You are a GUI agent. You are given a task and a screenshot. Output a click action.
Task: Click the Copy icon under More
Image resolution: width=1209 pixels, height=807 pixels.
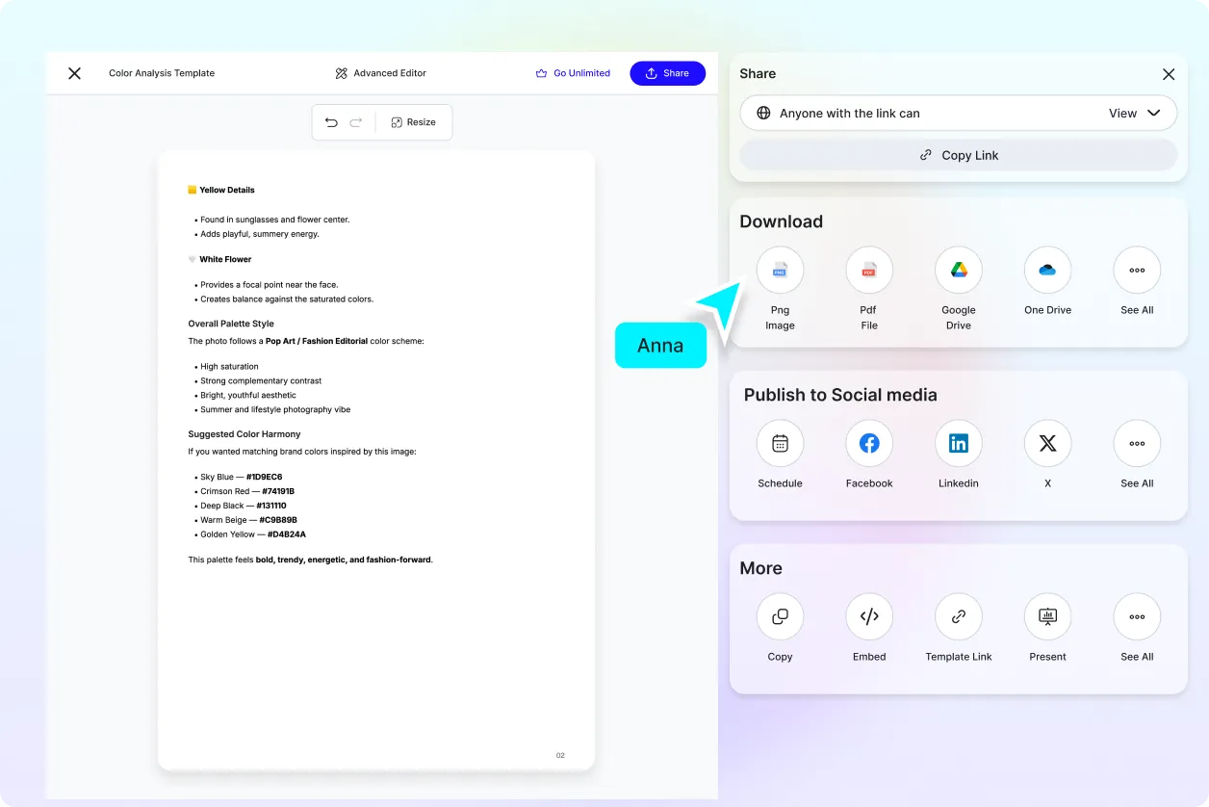(x=780, y=617)
